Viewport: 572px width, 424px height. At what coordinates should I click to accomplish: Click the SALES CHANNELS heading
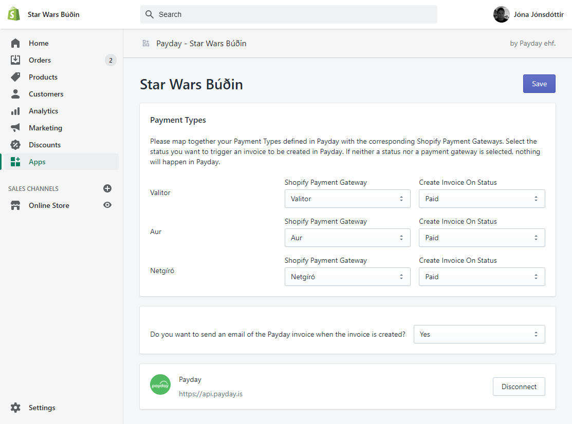(33, 189)
